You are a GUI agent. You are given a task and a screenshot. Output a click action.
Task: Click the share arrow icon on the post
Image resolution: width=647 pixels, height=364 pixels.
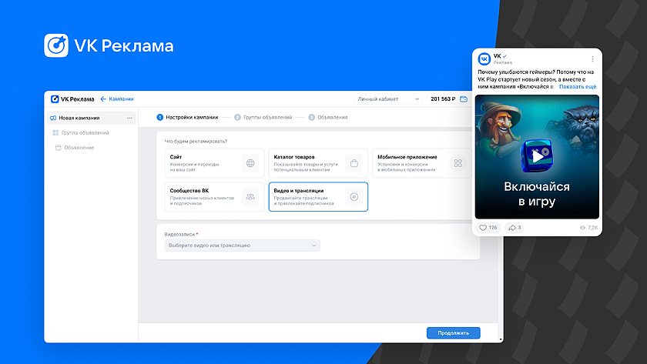tap(509, 228)
